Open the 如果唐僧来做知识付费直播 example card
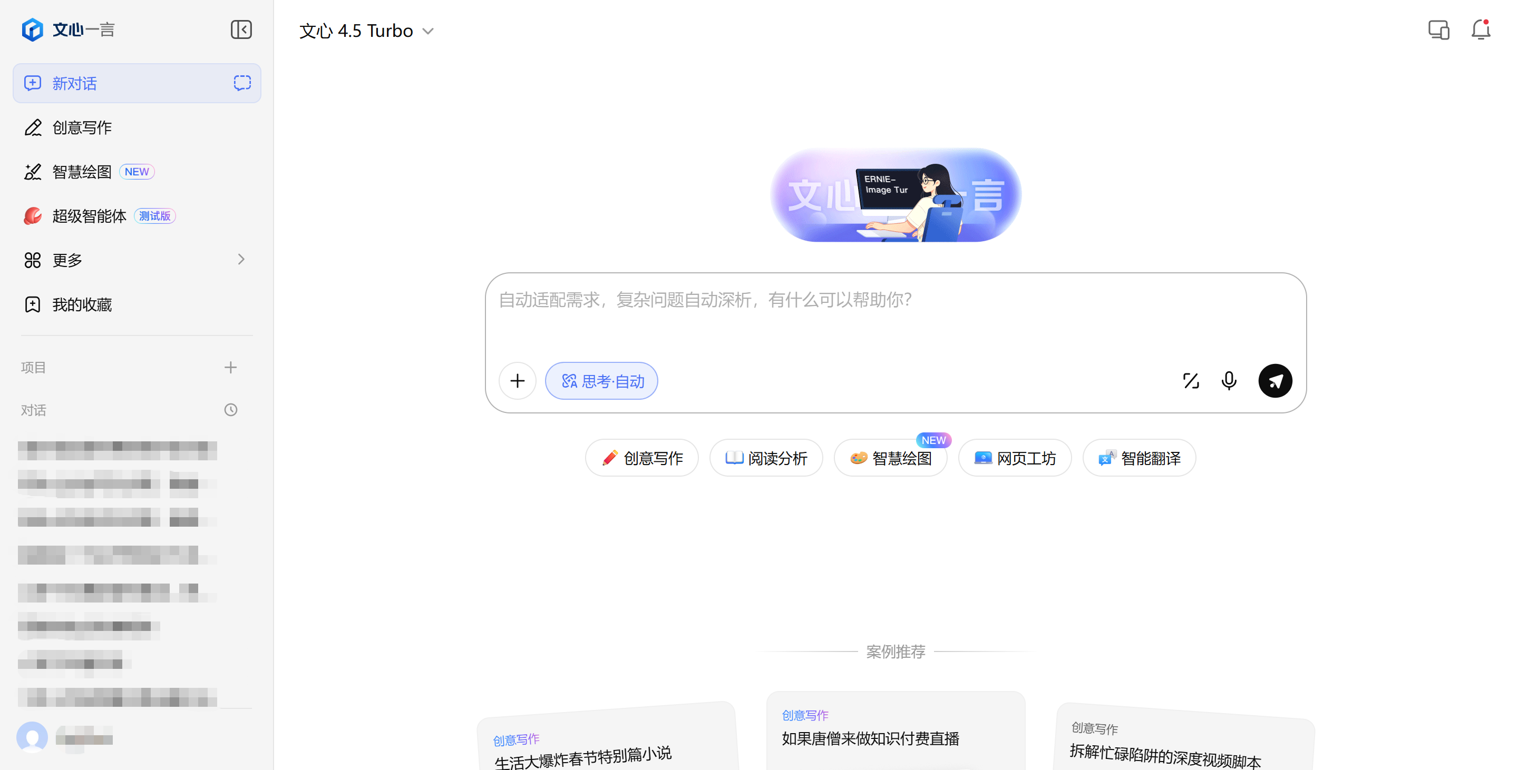The width and height of the screenshot is (1518, 770). click(x=896, y=730)
